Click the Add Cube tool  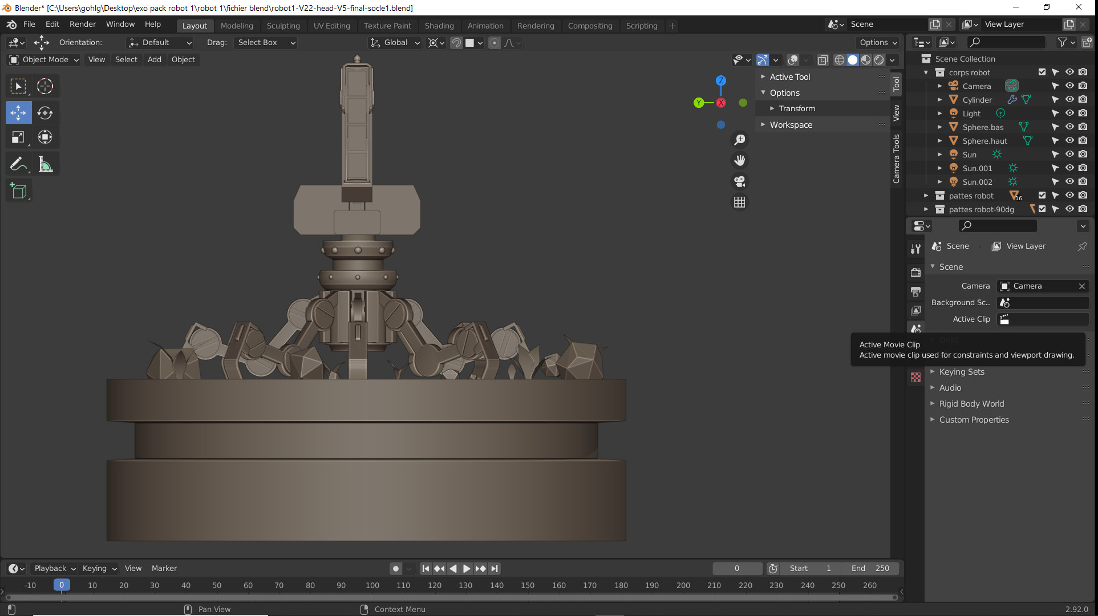click(x=18, y=191)
